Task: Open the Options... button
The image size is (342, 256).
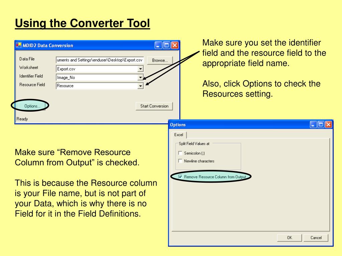Action: 32,106
